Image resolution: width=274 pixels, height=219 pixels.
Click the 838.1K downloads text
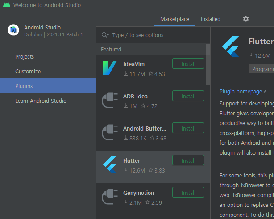pyautogui.click(x=138, y=138)
